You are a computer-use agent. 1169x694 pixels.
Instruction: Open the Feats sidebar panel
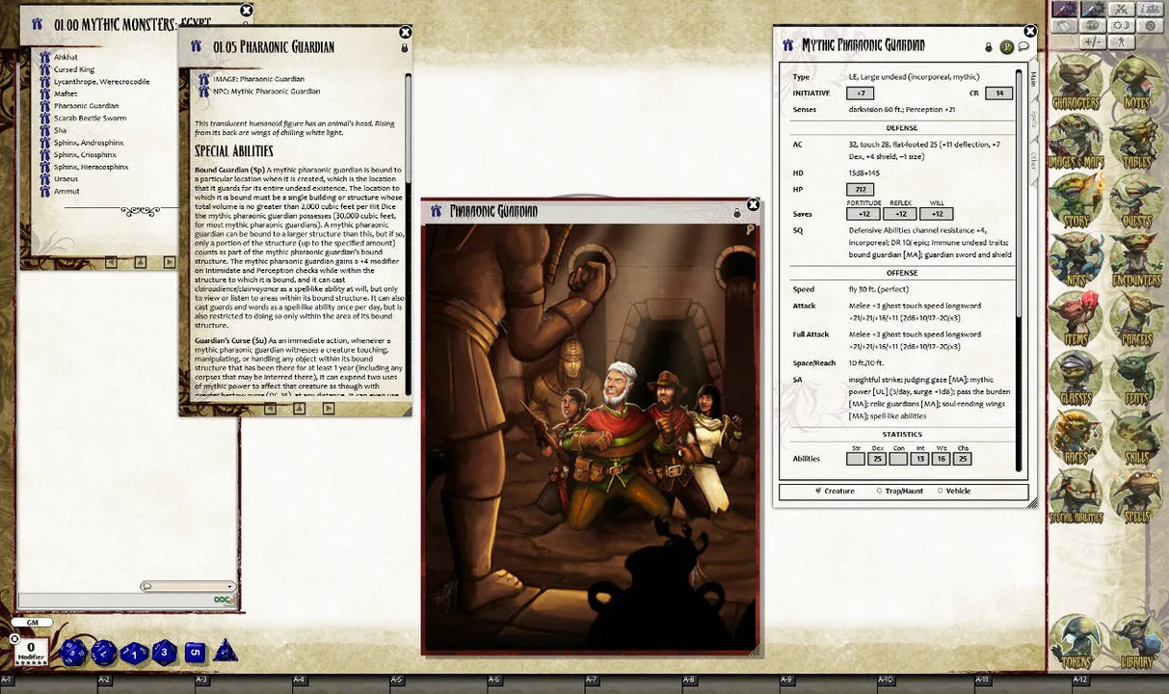[x=1135, y=380]
